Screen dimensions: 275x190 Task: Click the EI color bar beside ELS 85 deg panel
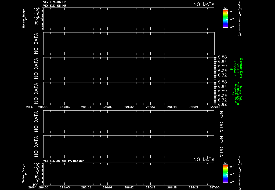coord(225,174)
